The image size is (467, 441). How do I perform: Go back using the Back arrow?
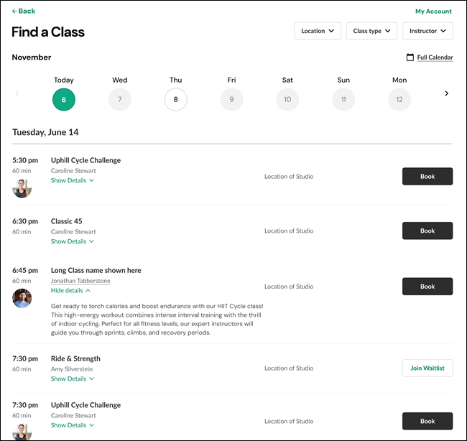coord(24,11)
